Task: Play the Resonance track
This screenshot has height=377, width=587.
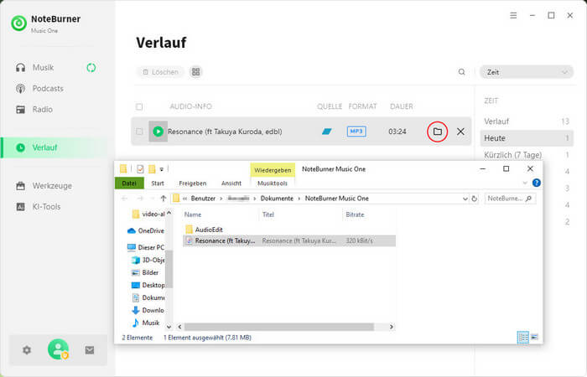Action: (158, 132)
